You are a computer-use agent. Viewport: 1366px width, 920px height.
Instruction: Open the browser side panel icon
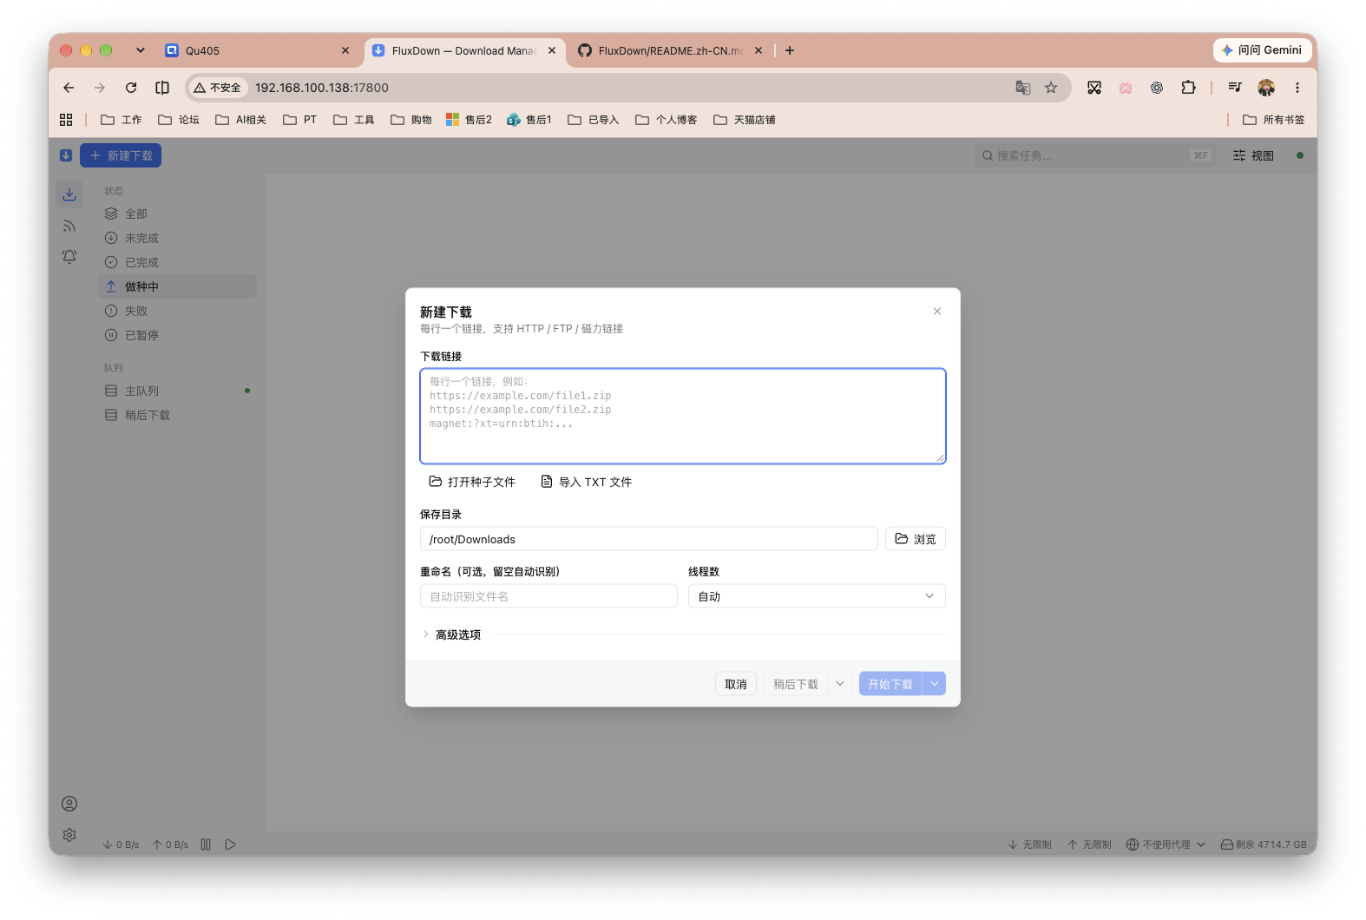[162, 88]
